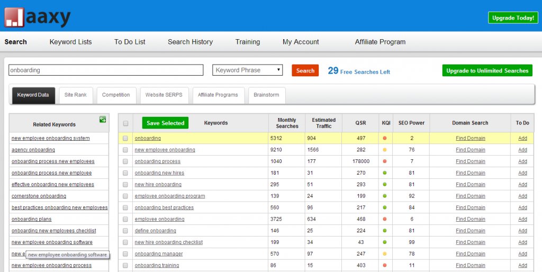542x272 pixels.
Task: Check the box for employee onboarding program
Action: tap(125, 196)
